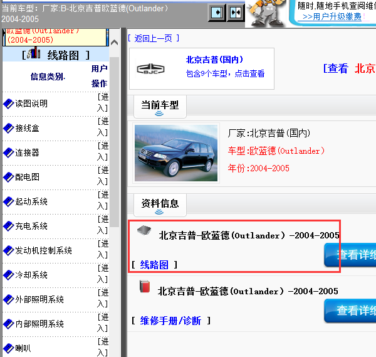Screen dimensions: 376x357
Task: Enter the 读图说明 category via [进入]
Action: 103,103
